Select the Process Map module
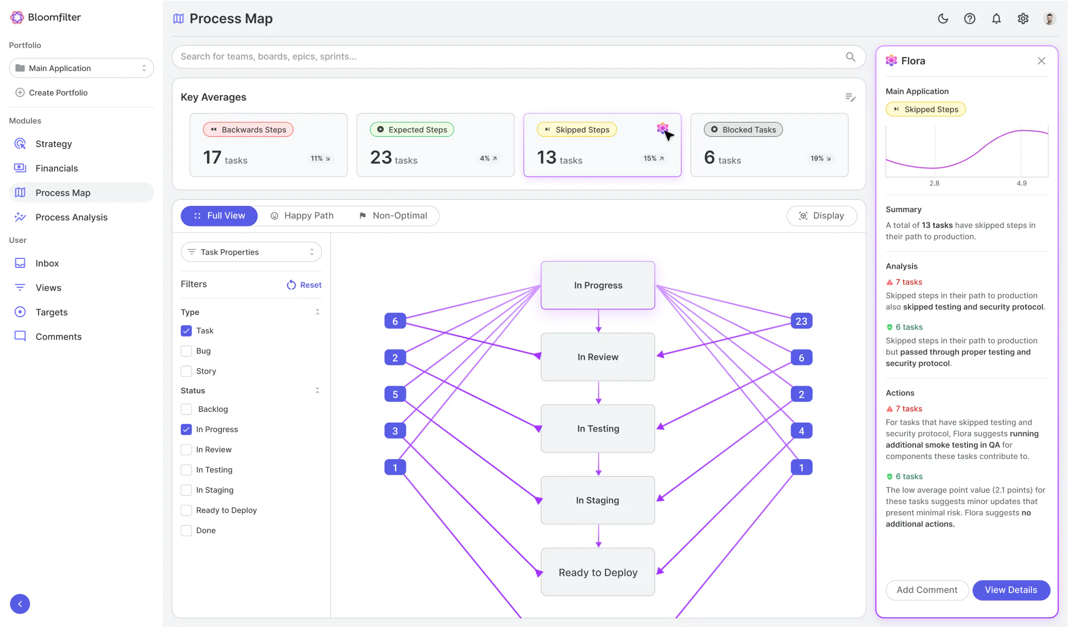The height and width of the screenshot is (627, 1068). click(81, 193)
